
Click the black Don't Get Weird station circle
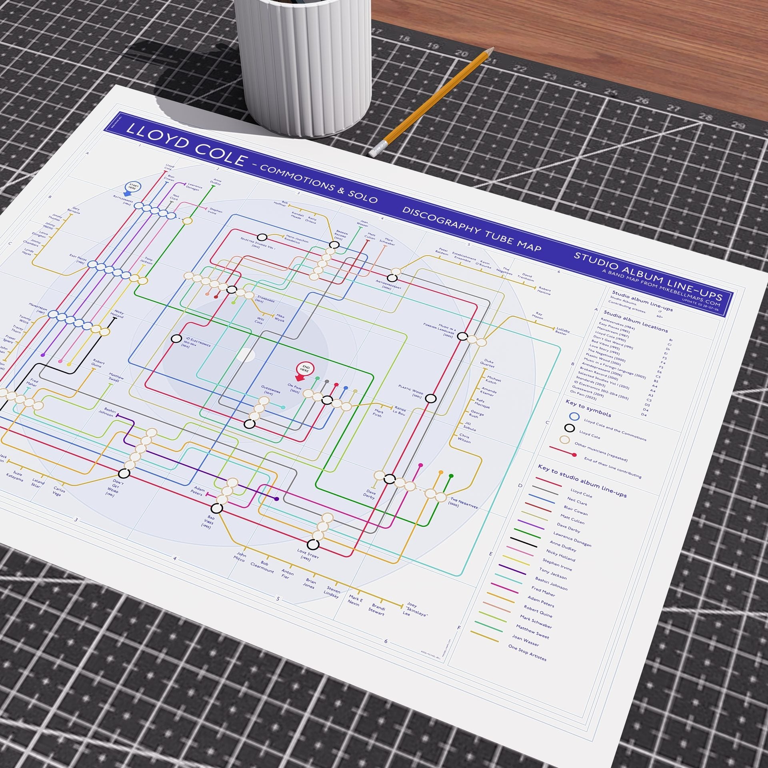124,473
